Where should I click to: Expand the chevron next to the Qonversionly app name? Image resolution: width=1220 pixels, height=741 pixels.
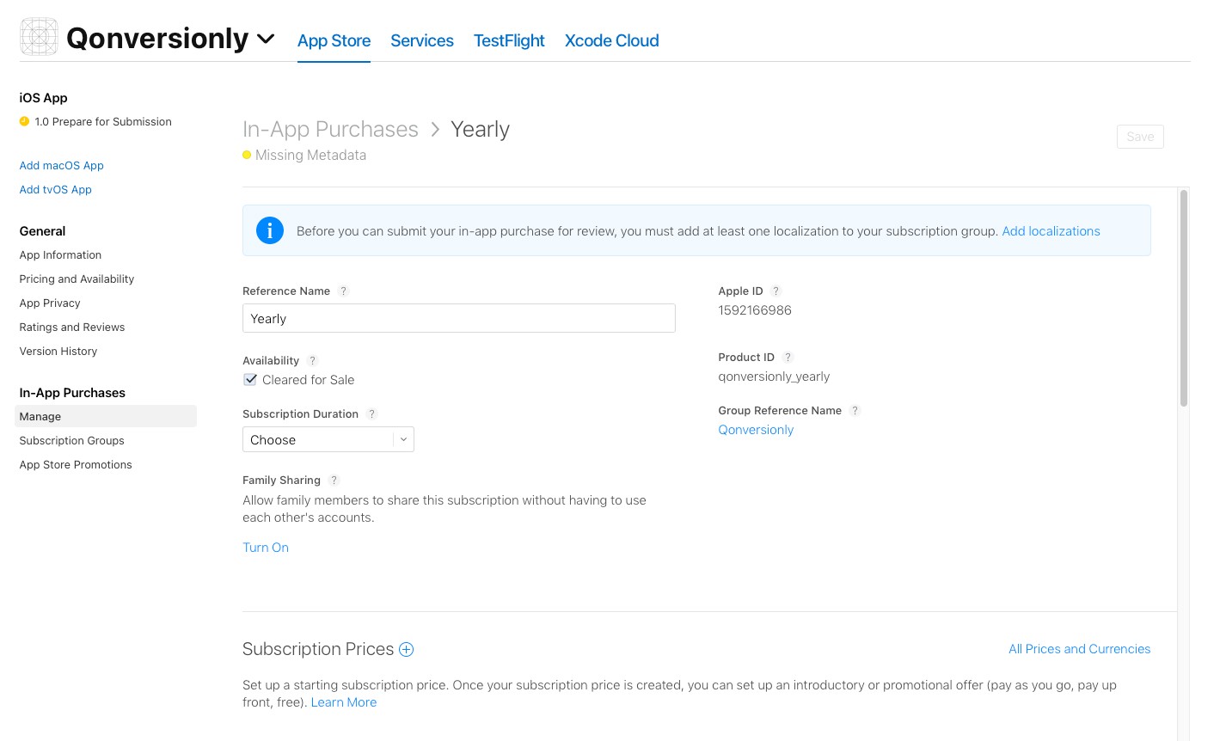point(266,39)
